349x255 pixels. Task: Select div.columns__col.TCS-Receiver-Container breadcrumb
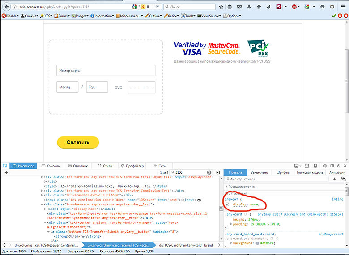46,245
